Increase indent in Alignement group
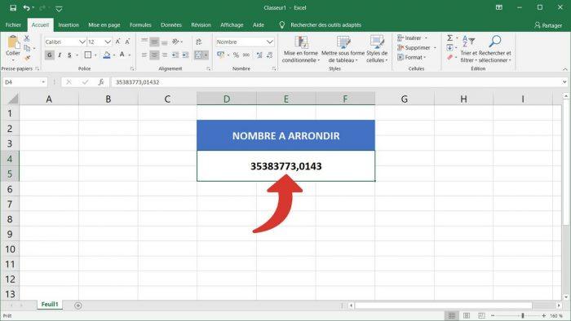The image size is (571, 321). (x=185, y=55)
